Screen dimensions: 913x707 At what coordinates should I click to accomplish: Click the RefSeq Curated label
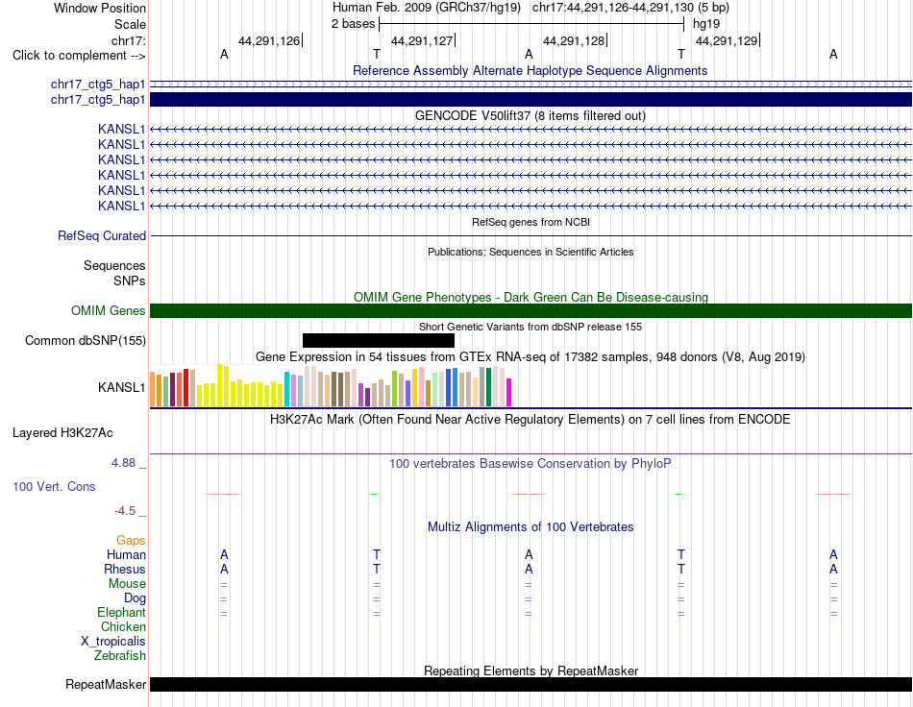tap(101, 235)
